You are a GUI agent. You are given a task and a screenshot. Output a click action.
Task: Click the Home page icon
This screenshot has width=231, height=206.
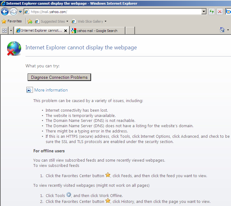coord(222,30)
